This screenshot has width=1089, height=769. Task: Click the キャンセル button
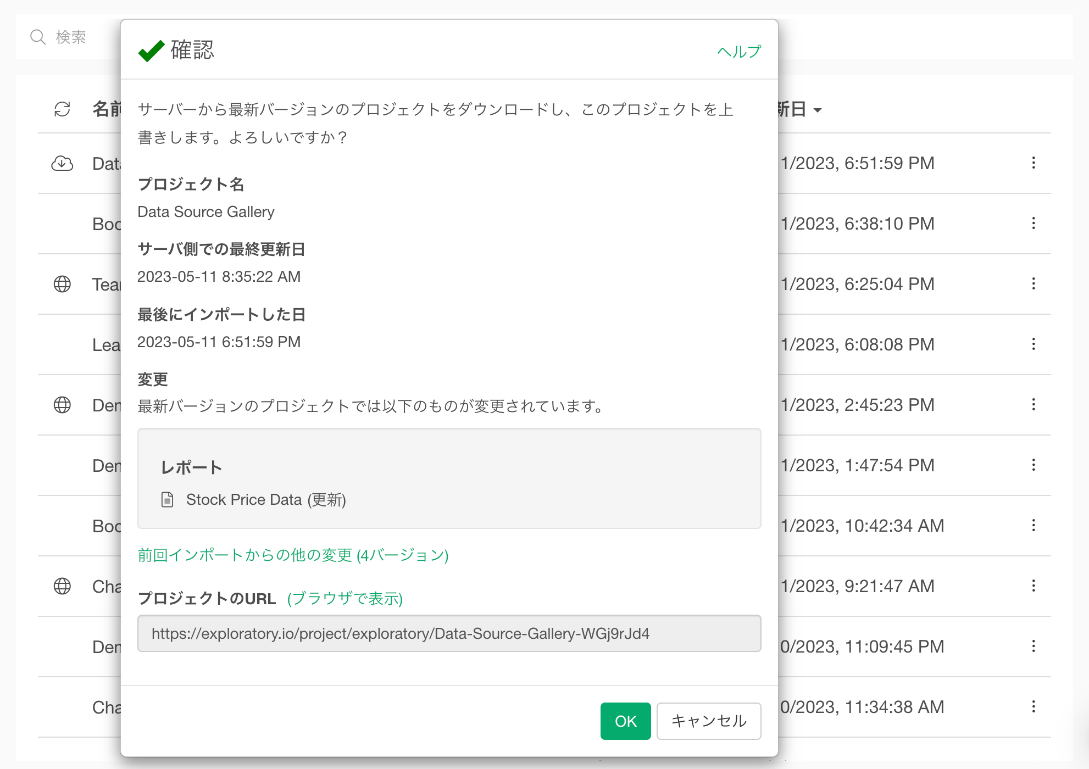pyautogui.click(x=708, y=721)
